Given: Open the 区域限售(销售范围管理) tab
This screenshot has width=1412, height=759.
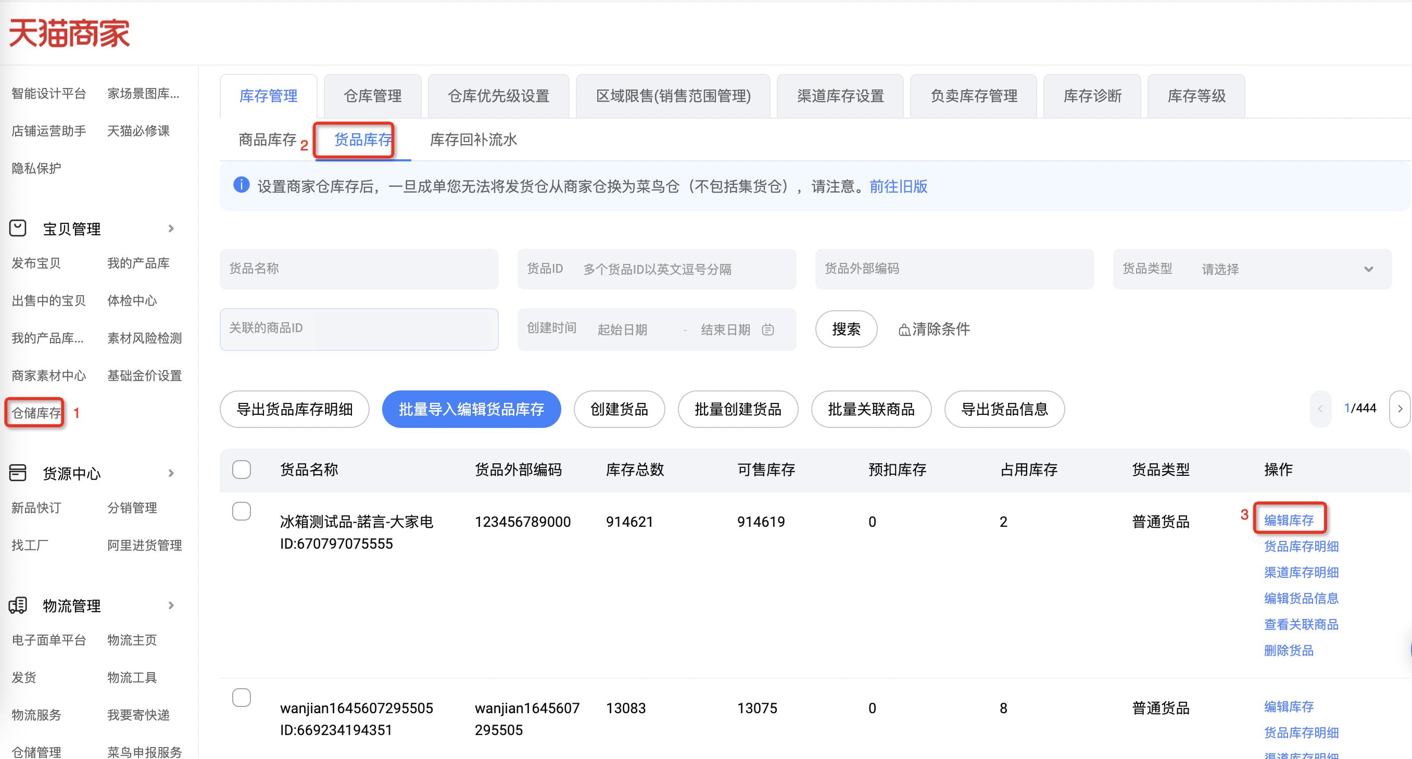Looking at the screenshot, I should [673, 96].
